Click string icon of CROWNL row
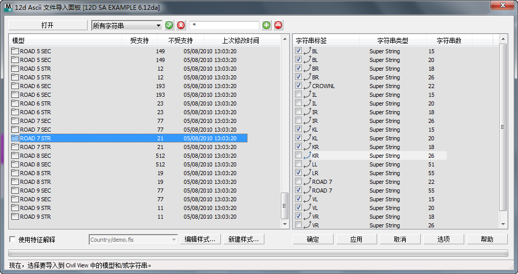This screenshot has height=274, width=518. 307,86
